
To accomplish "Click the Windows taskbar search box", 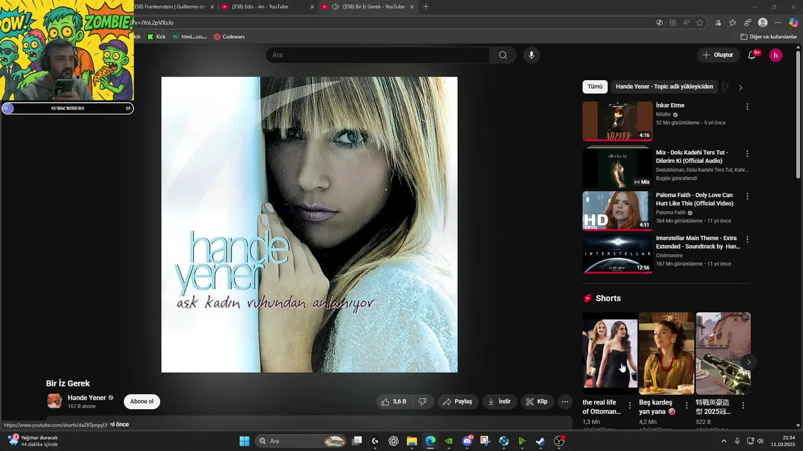I will coord(301,441).
